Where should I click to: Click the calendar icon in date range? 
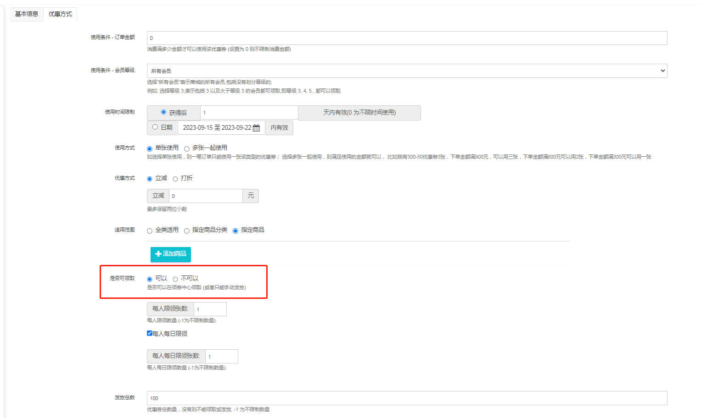click(256, 128)
